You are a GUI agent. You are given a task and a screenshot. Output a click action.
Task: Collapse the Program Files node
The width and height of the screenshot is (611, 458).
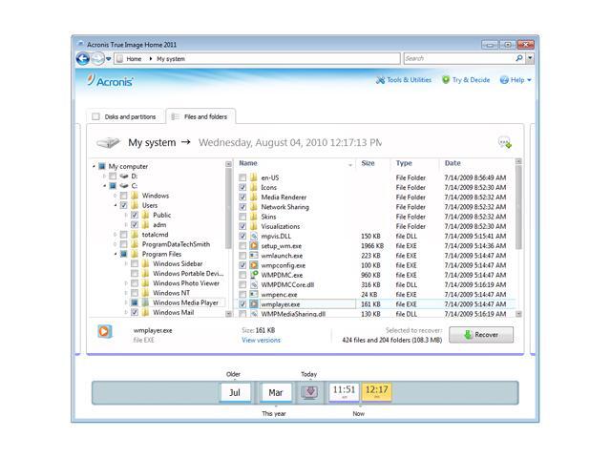116,254
